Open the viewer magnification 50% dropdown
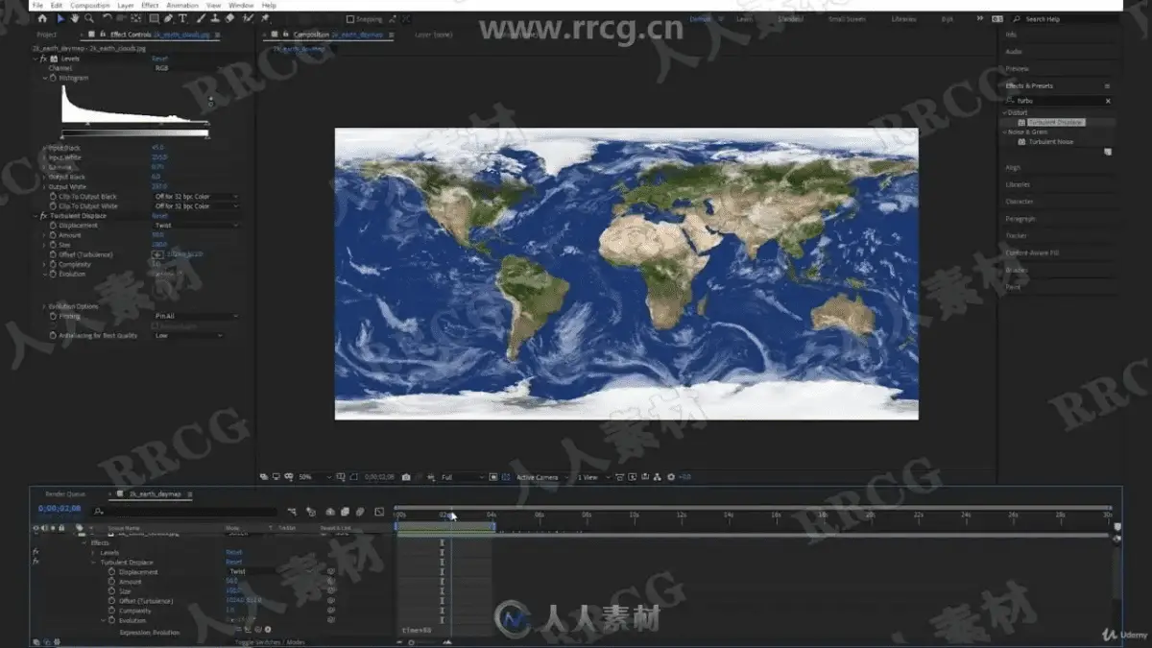 pyautogui.click(x=314, y=477)
